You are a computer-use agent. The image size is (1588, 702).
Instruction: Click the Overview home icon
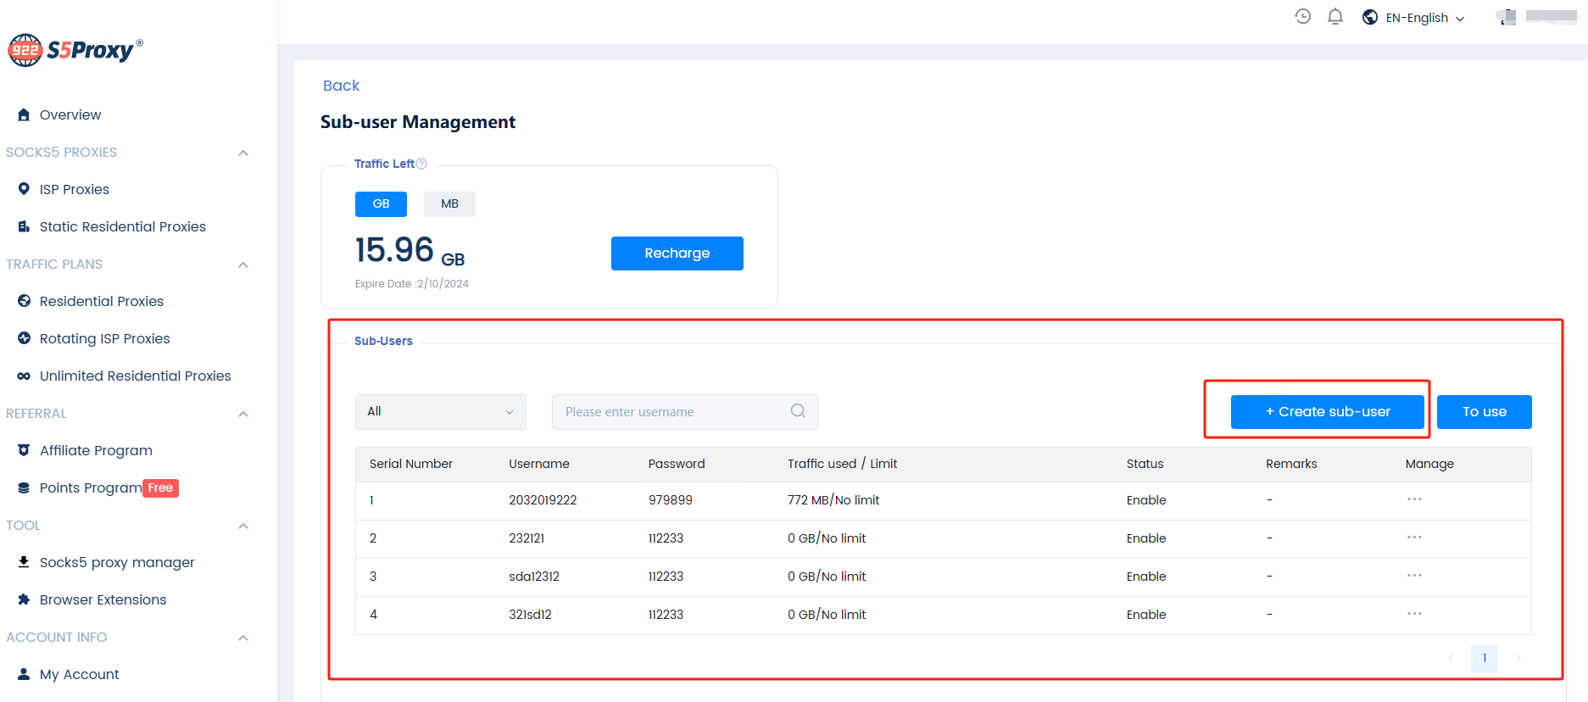(x=24, y=114)
